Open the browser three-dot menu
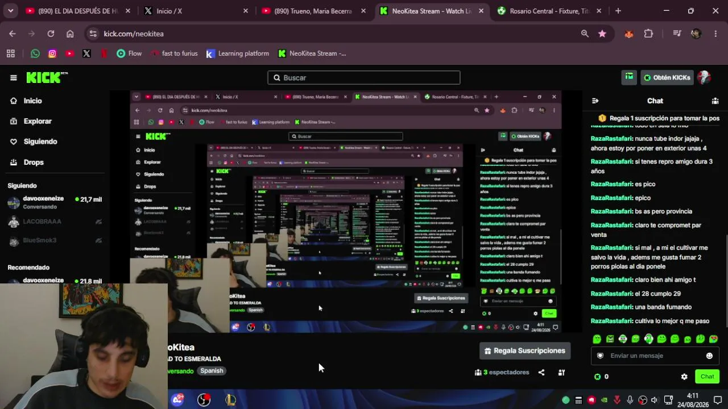Viewport: 728px width, 409px height. [x=715, y=34]
